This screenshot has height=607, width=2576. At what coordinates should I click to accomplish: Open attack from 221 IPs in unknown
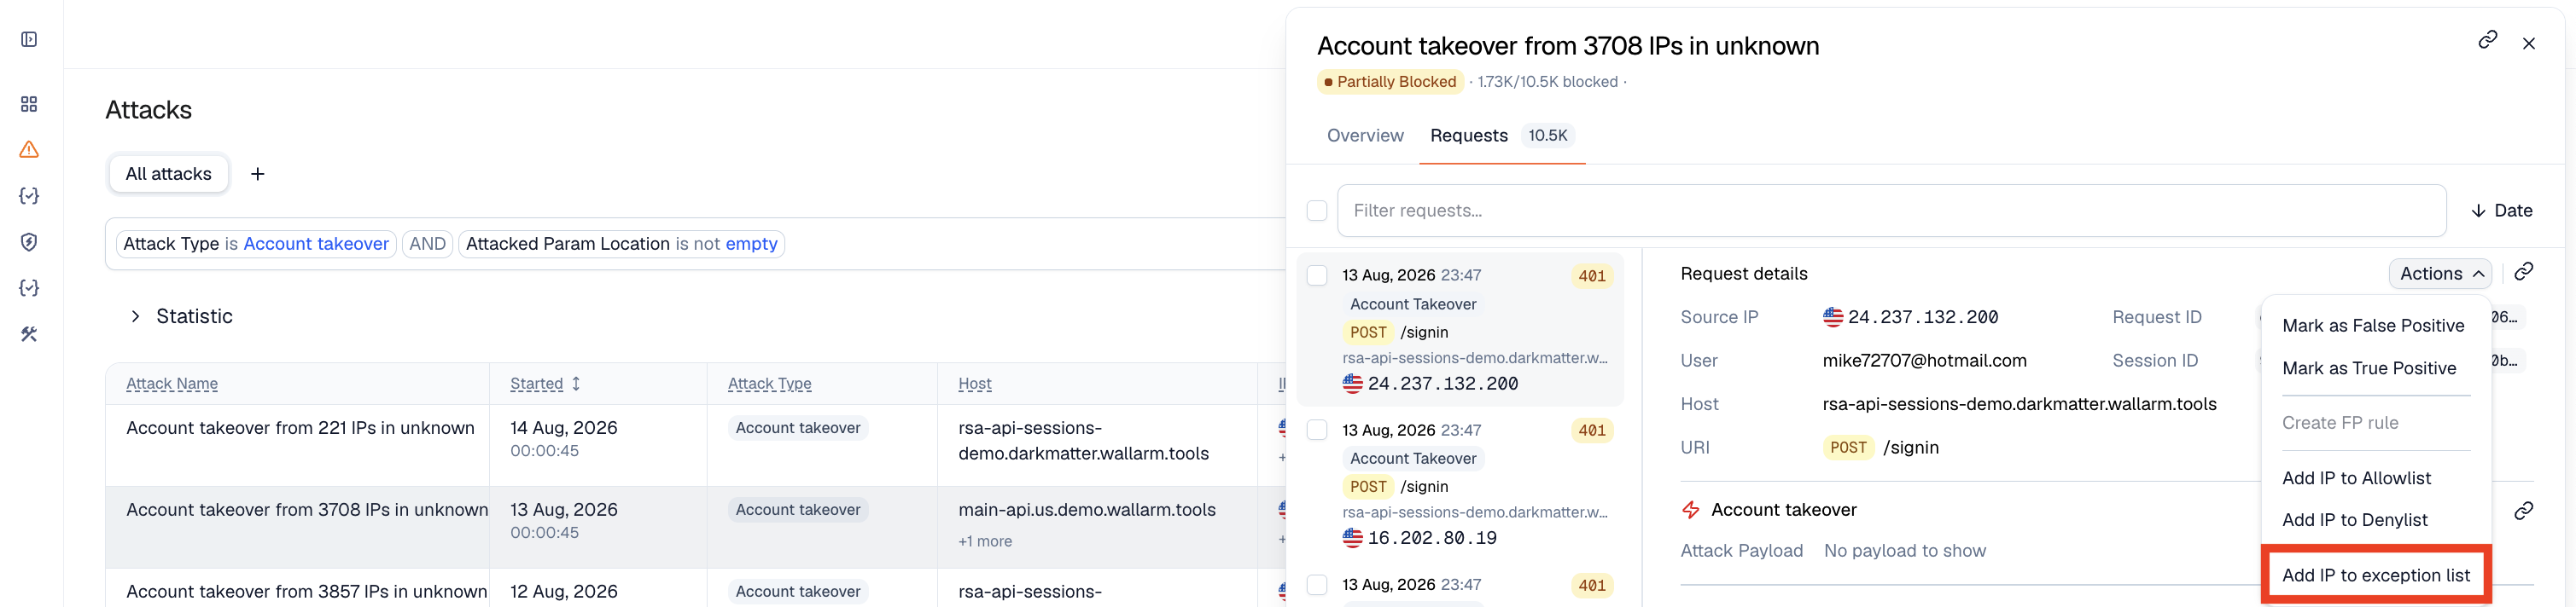click(300, 428)
